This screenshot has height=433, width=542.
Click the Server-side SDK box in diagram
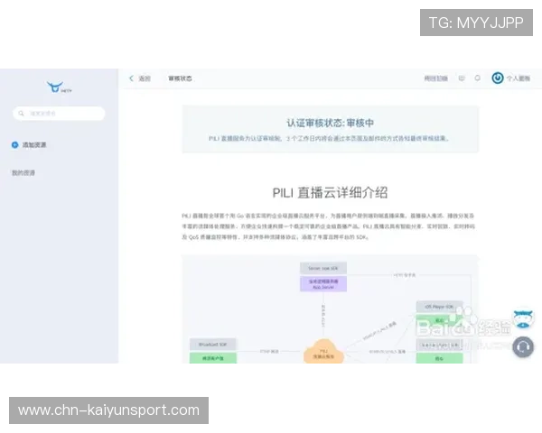(323, 268)
